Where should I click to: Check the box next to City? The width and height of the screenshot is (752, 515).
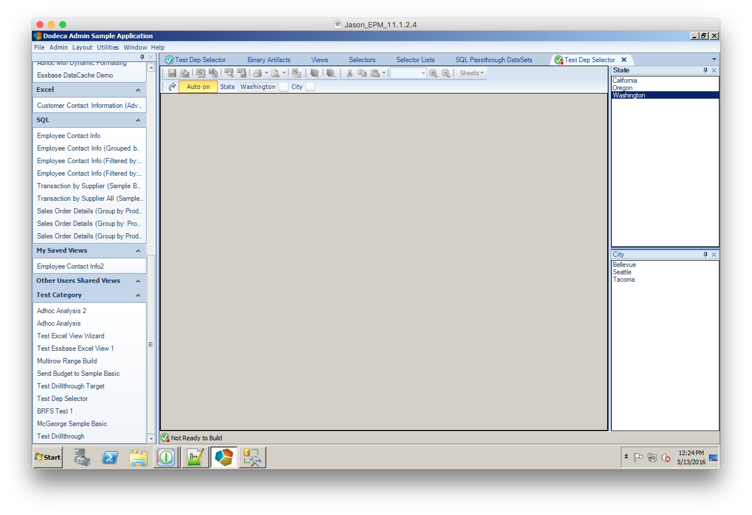pos(310,87)
